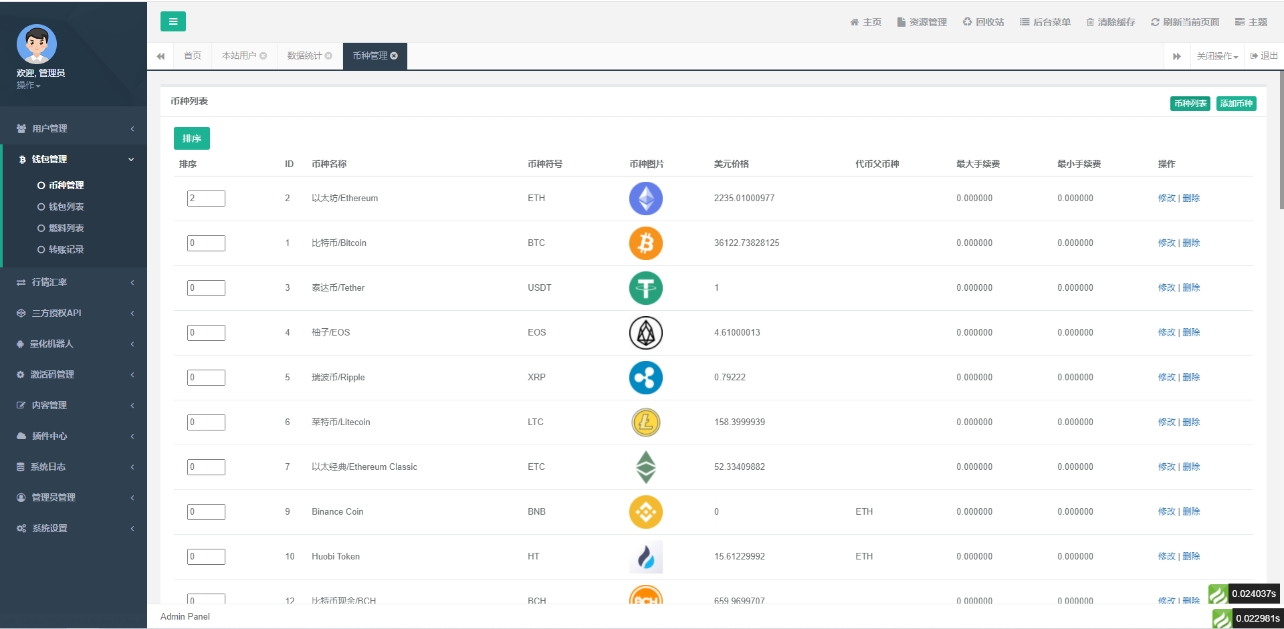Screen dimensions: 1284x629
Task: Close the 币种管理 tab with its X icon
Action: 394,56
